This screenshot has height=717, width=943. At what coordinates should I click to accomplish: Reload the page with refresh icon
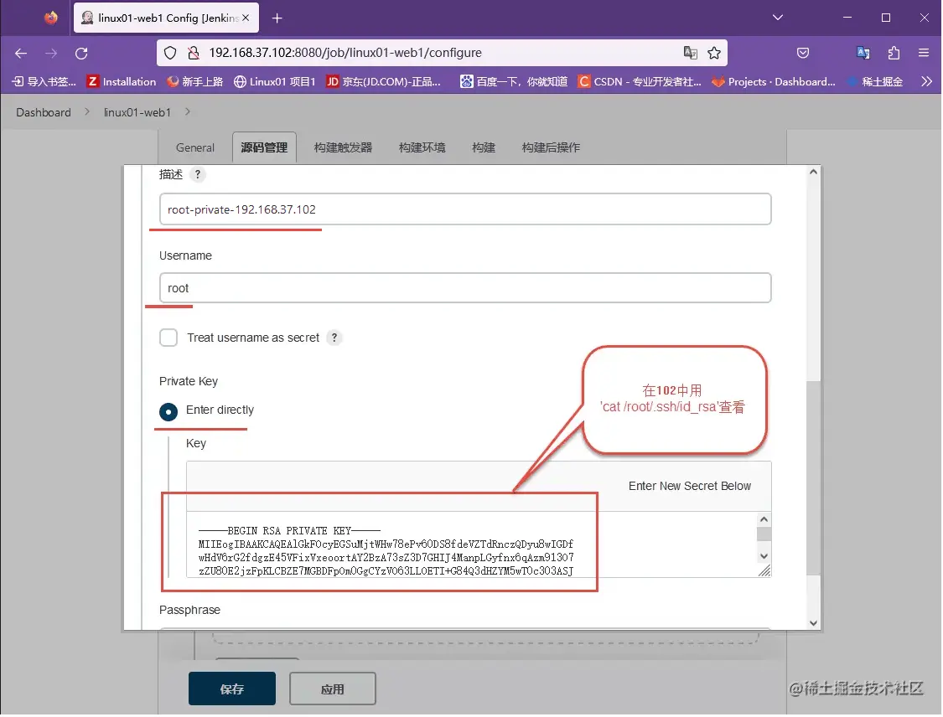coord(82,54)
